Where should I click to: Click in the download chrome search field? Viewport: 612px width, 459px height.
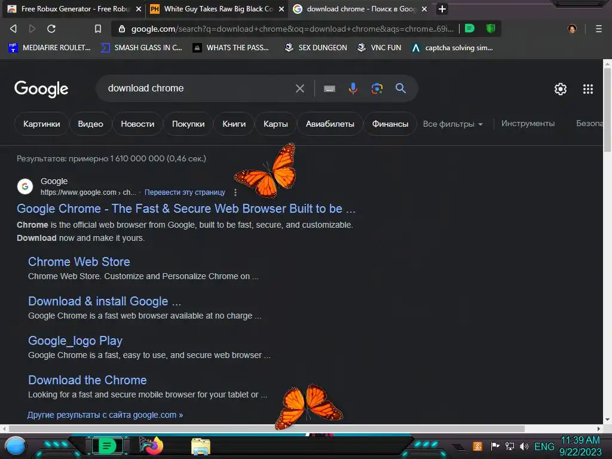point(199,88)
